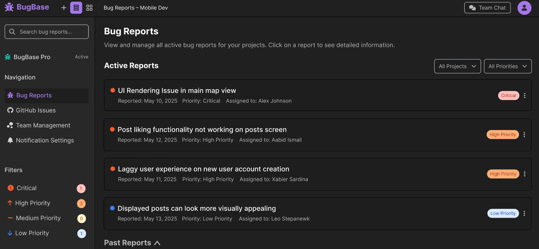Click the Critical priority badge
Viewport: 539px width, 249px height.
point(509,95)
